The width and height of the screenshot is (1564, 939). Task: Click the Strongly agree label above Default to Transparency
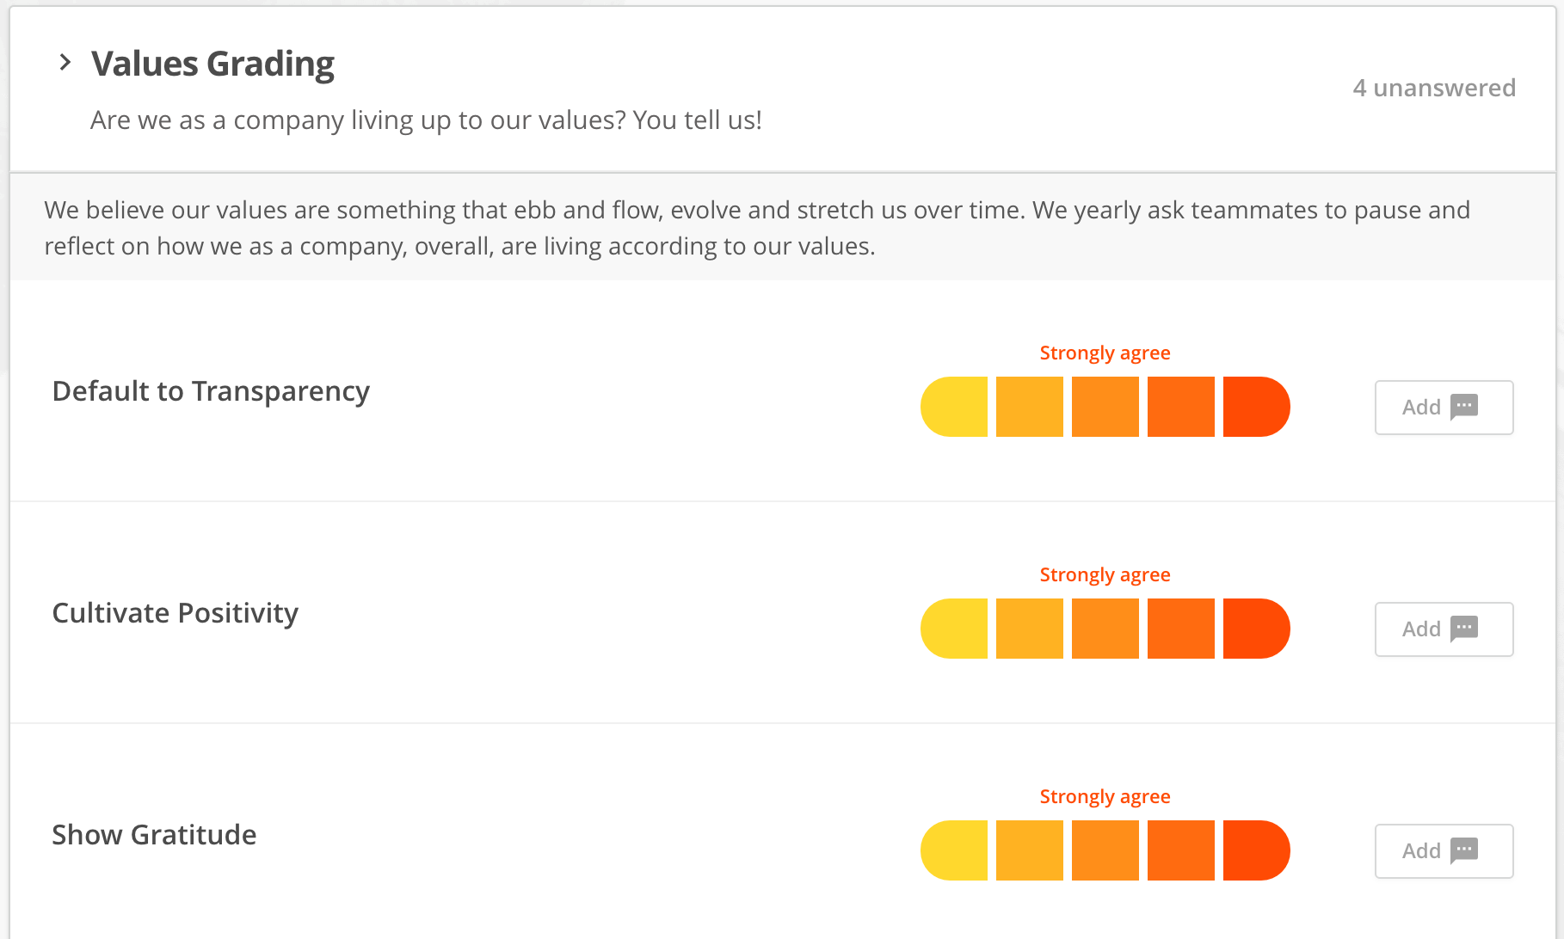(x=1105, y=353)
